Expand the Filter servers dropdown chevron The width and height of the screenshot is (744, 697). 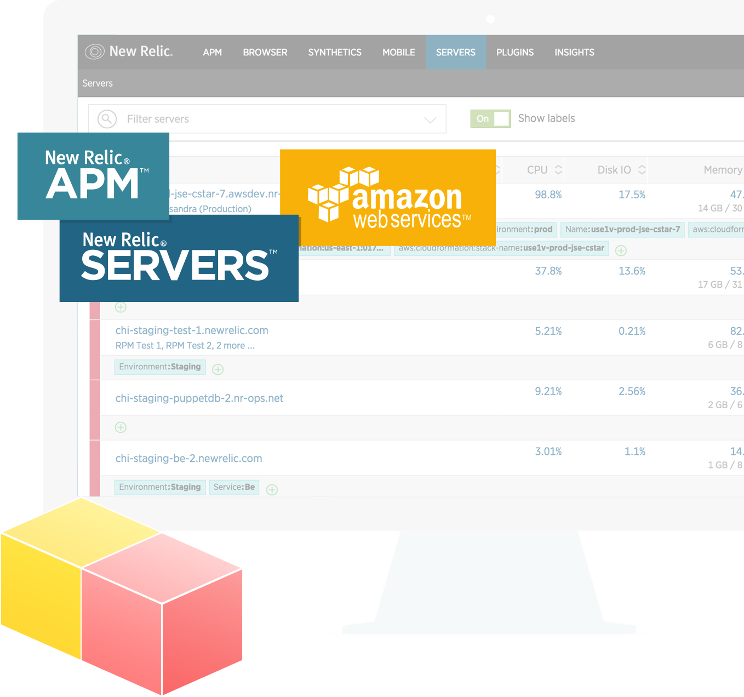(431, 119)
